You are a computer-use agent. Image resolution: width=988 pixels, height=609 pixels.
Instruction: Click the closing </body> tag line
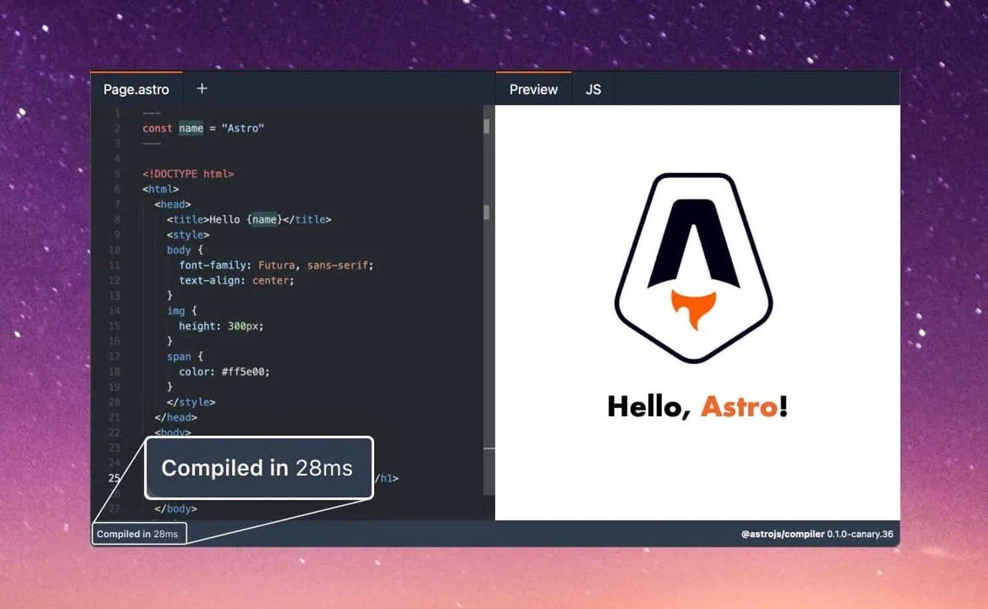[x=176, y=509]
